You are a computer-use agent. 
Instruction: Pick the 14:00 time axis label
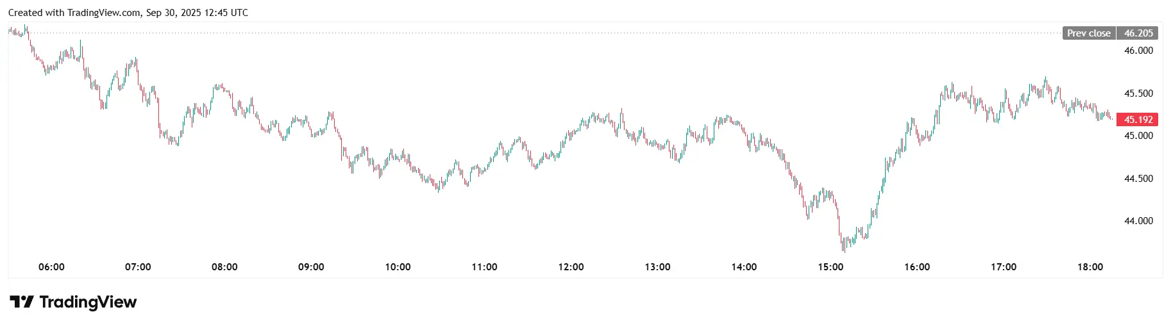744,267
